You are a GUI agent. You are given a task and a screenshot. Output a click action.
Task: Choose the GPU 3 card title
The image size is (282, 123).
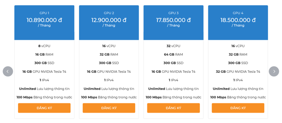pyautogui.click(x=173, y=13)
